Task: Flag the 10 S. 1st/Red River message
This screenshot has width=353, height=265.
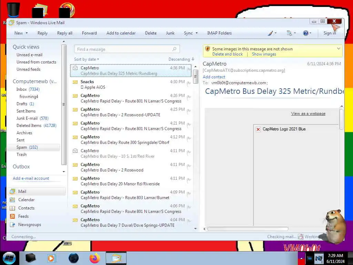Action: pos(189,153)
